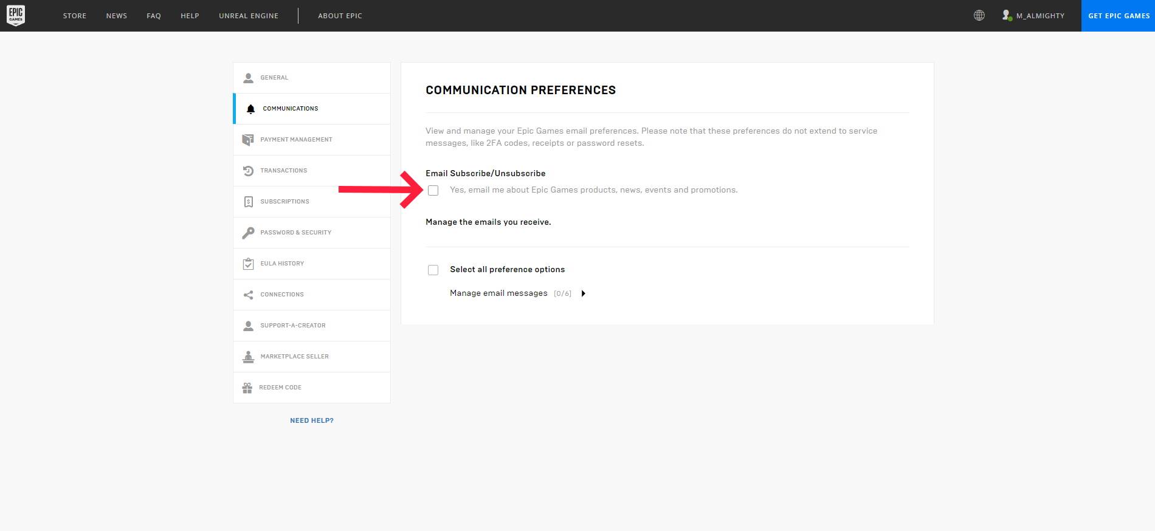Switch to the General settings tab
Image resolution: width=1155 pixels, height=531 pixels.
[274, 78]
